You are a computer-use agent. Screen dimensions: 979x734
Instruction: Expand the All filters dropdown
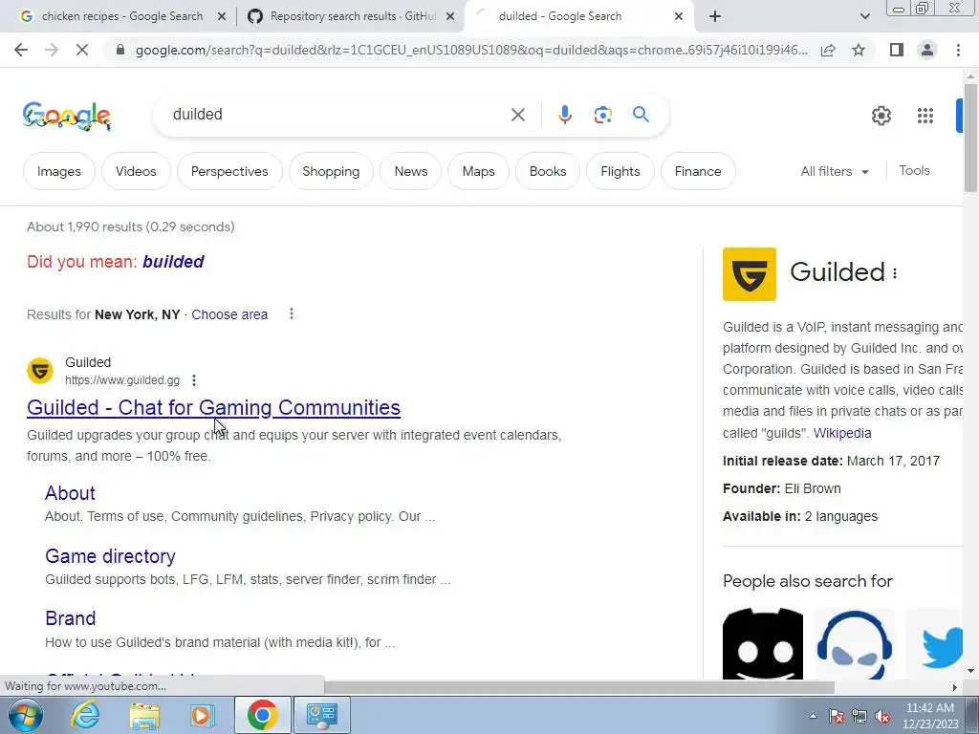[834, 171]
